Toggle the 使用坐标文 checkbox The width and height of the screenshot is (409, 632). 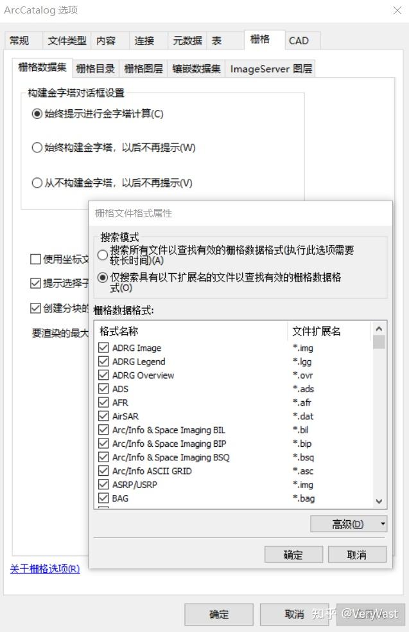click(35, 259)
